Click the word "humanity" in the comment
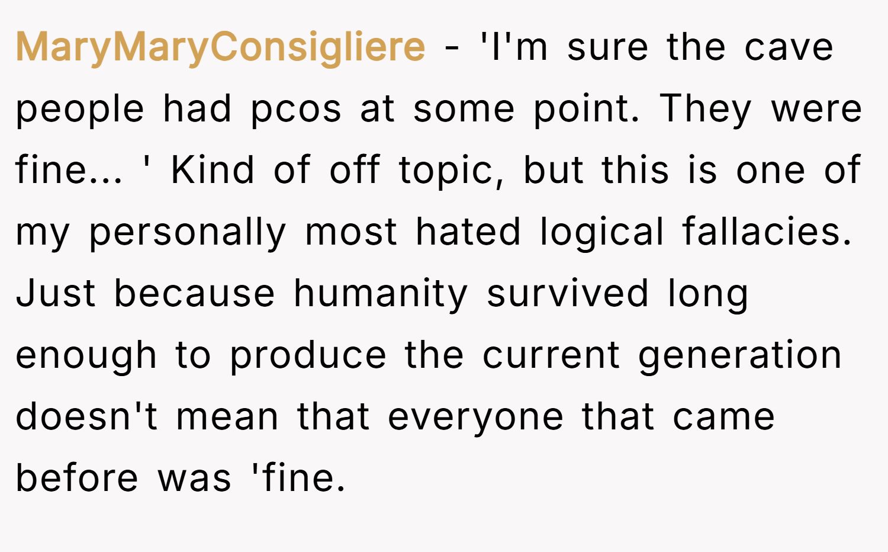 point(381,293)
